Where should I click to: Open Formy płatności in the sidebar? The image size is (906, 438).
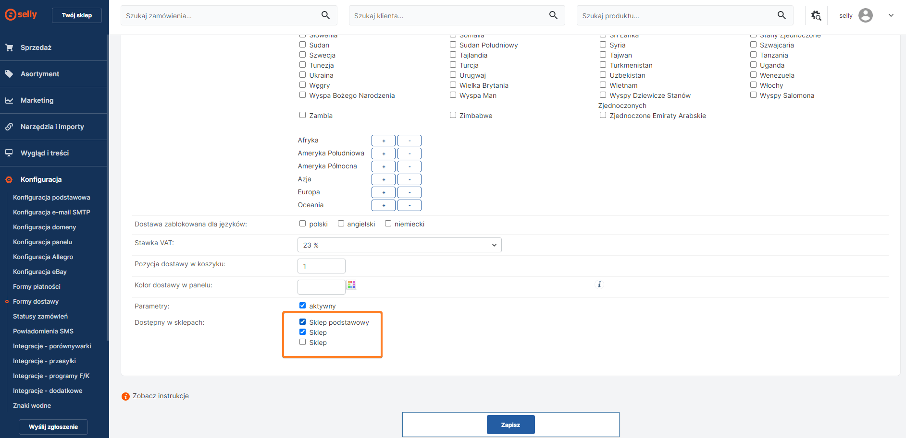[x=37, y=286]
